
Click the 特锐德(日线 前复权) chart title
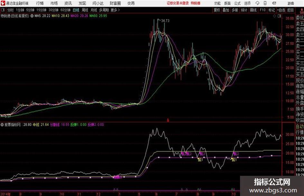(15, 16)
